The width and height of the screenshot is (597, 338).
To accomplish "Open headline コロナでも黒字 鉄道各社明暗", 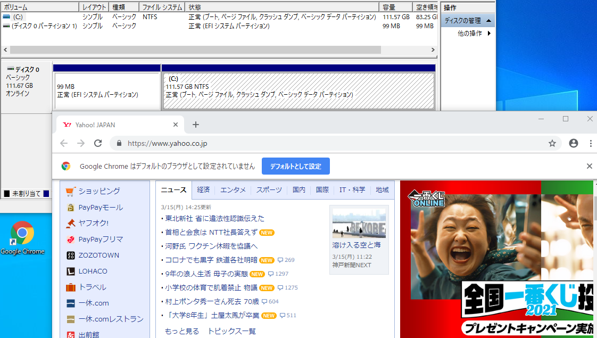I will (x=211, y=260).
